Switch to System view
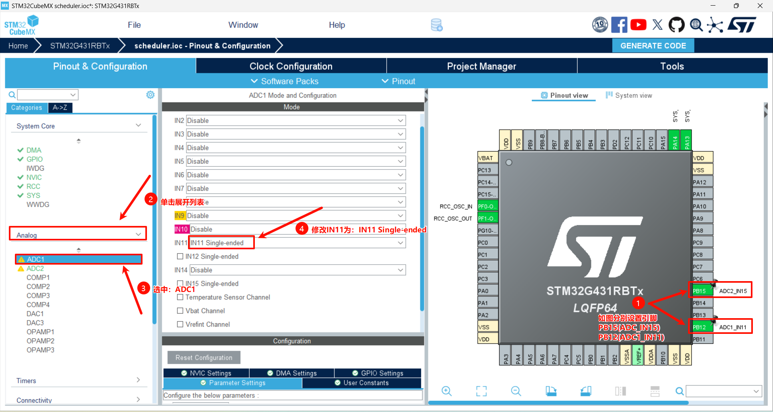The image size is (773, 412). (629, 95)
